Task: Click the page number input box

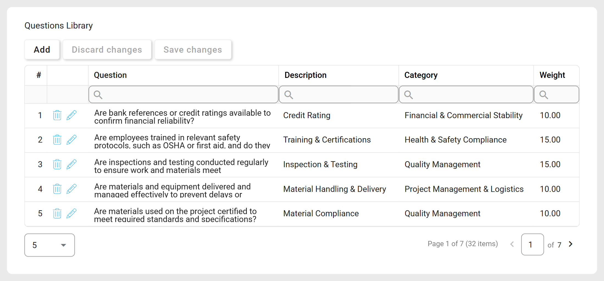Action: point(532,245)
